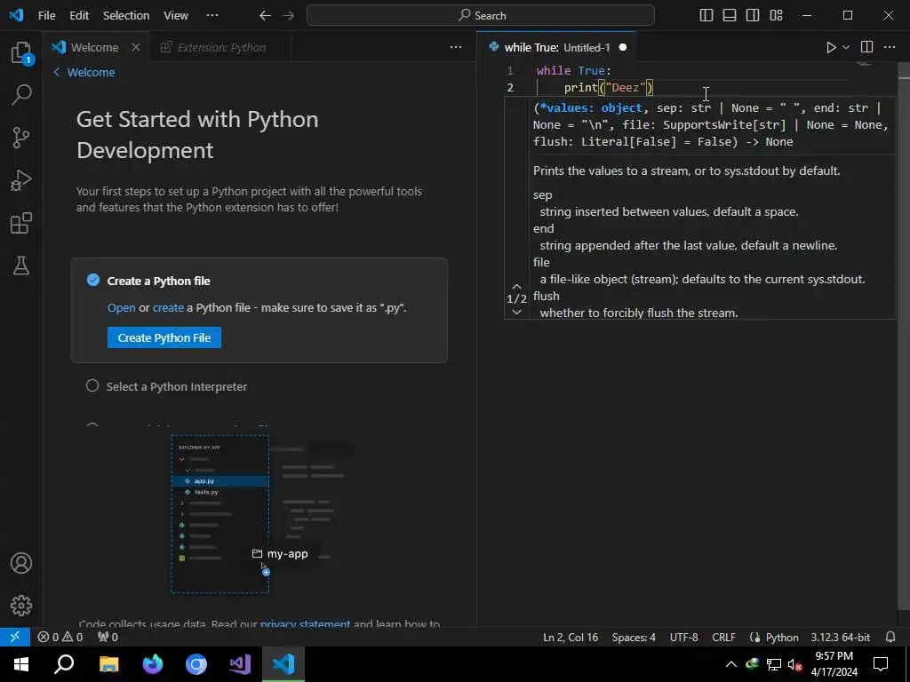Viewport: 910px width, 682px height.
Task: Go back with navigation arrow
Action: tap(265, 16)
